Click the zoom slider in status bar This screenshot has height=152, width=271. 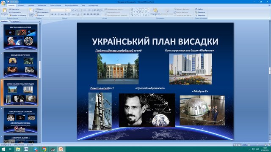click(257, 145)
